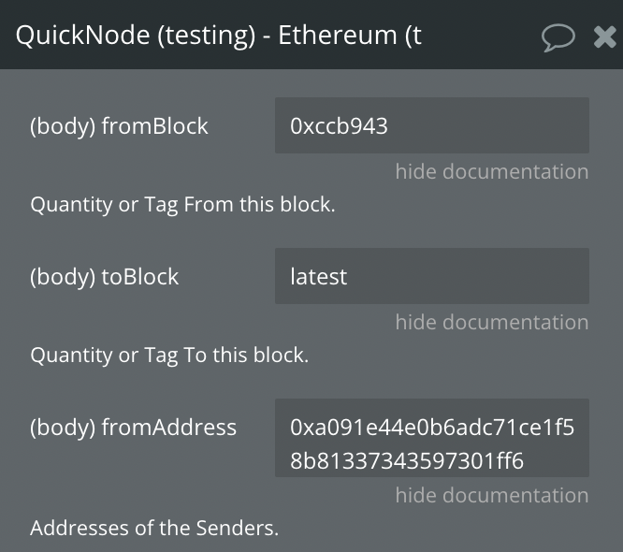Hide documentation for fromBlock

click(491, 171)
